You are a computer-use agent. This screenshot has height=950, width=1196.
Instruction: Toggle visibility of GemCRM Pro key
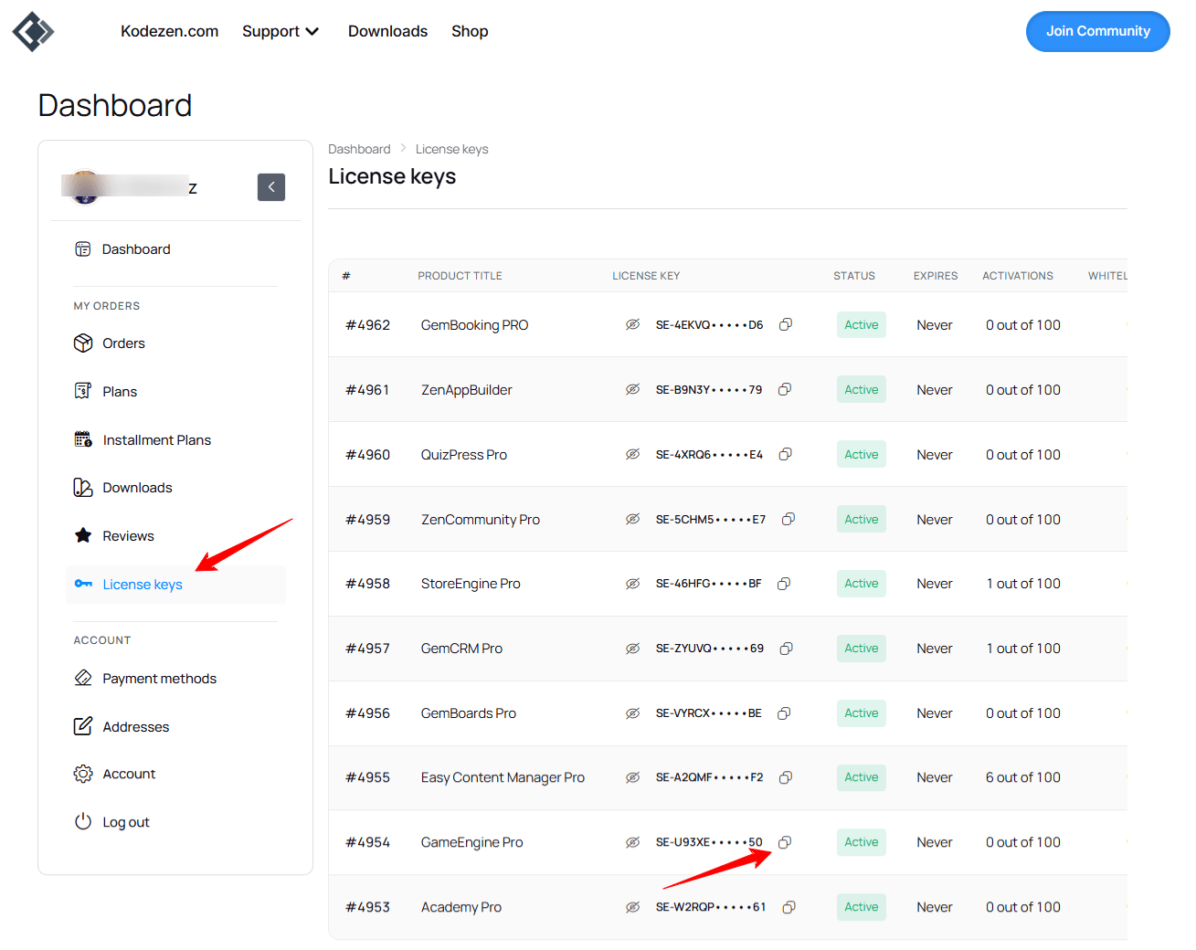pyautogui.click(x=632, y=649)
